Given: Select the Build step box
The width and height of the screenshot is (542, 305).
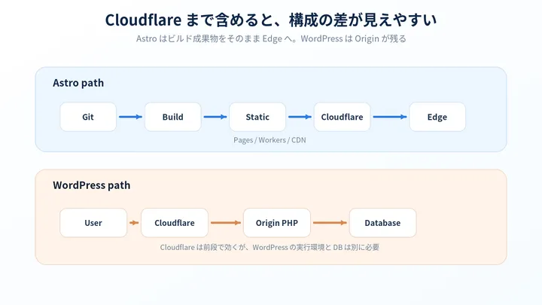Looking at the screenshot, I should tap(173, 117).
